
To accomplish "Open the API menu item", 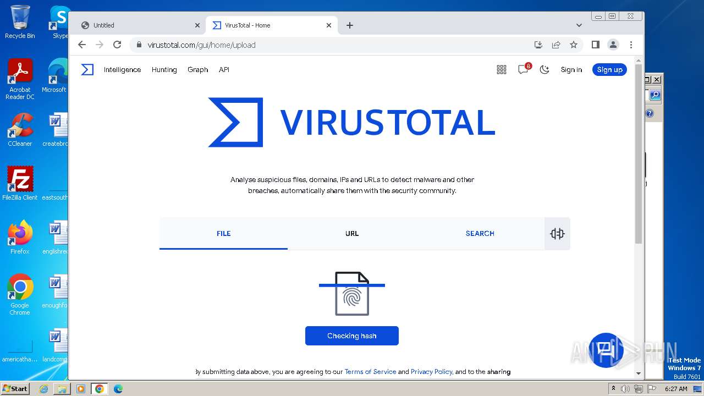I will tap(224, 69).
